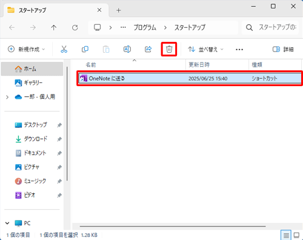
Task: Click the pin icon next to ビデオ
Action: pyautogui.click(x=59, y=195)
